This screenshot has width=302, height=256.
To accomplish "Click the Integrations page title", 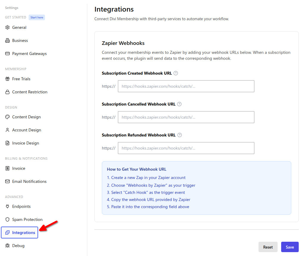I will 114,9.
